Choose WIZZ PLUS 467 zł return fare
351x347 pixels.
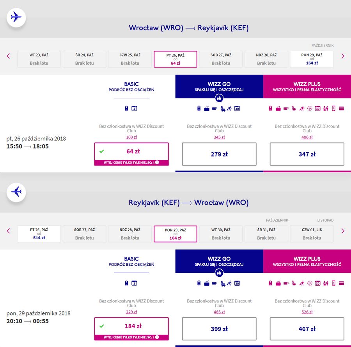[x=307, y=329]
